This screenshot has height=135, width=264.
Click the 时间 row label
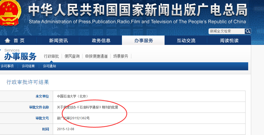46,129
